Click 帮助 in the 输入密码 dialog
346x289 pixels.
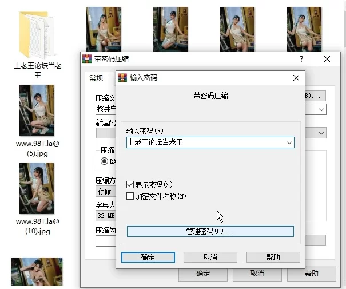coord(273,257)
